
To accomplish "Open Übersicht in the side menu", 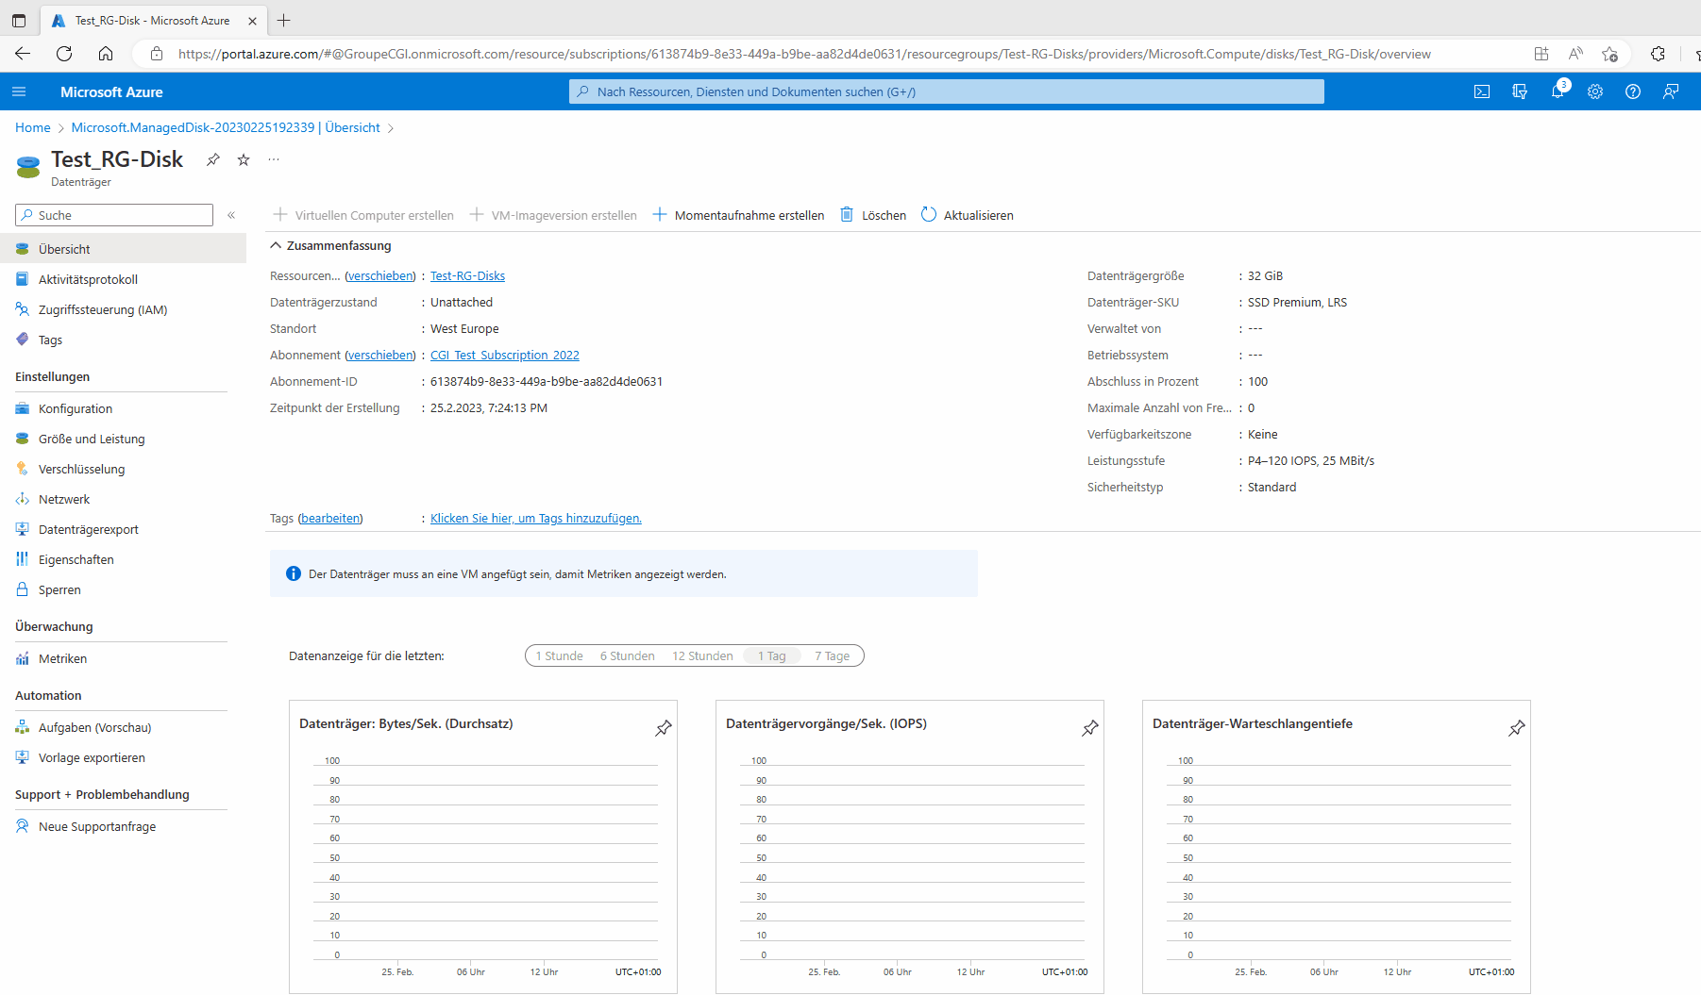I will [x=123, y=249].
